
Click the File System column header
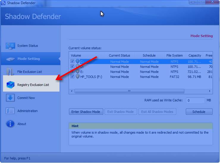pos(175,55)
